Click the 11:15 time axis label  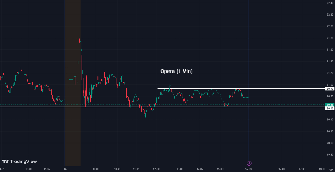coord(136,169)
